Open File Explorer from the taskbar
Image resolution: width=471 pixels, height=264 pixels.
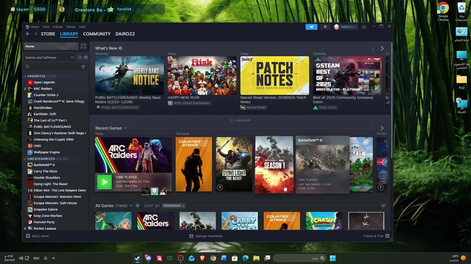256,258
